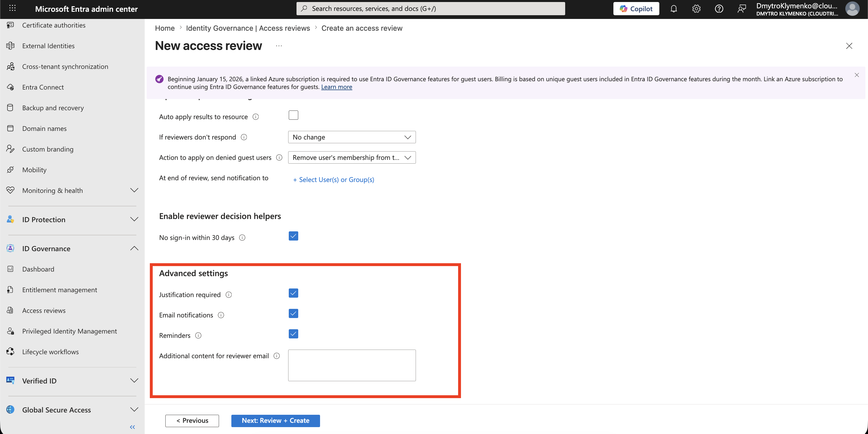The height and width of the screenshot is (434, 868).
Task: Show info for No sign-in within 30 days
Action: tap(242, 238)
